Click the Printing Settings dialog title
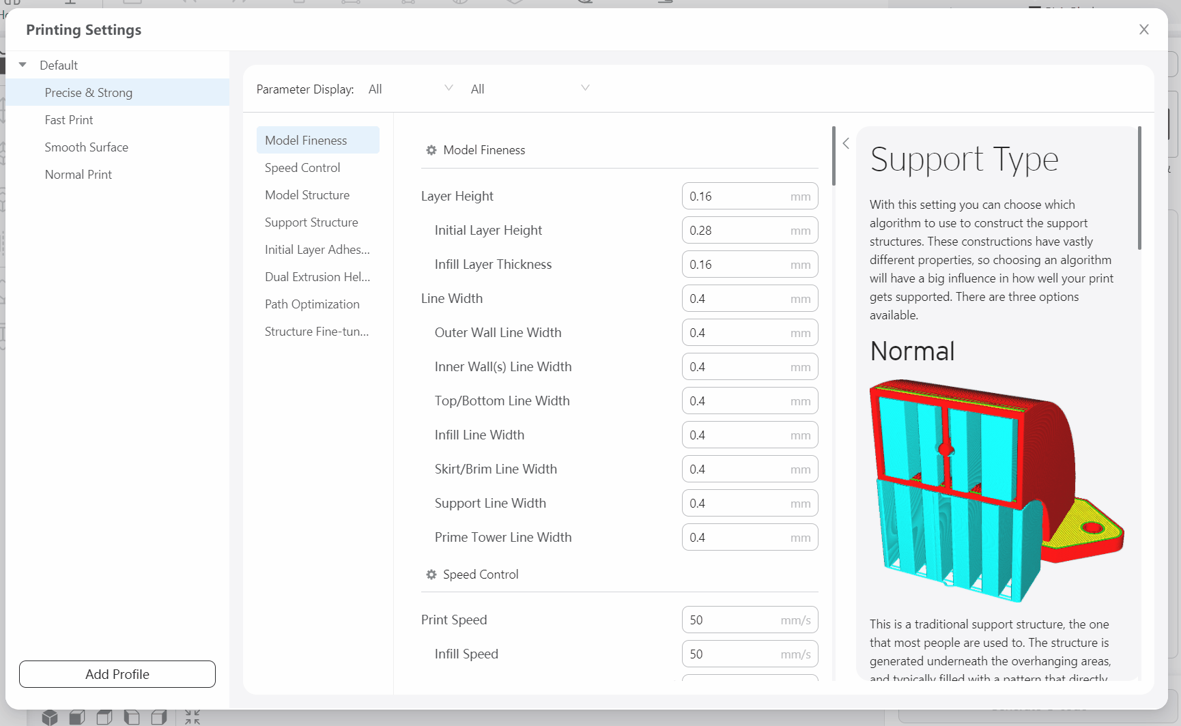The width and height of the screenshot is (1181, 726). [x=84, y=29]
